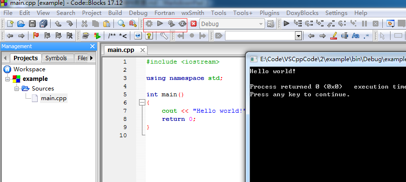Open the Build menu
This screenshot has width=406, height=182.
point(115,13)
